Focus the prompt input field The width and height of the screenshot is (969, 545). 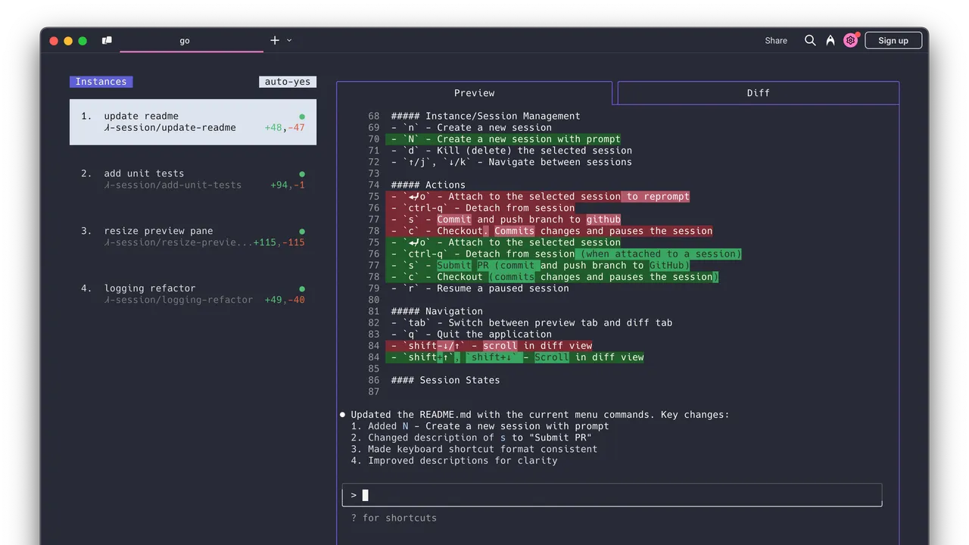click(612, 495)
